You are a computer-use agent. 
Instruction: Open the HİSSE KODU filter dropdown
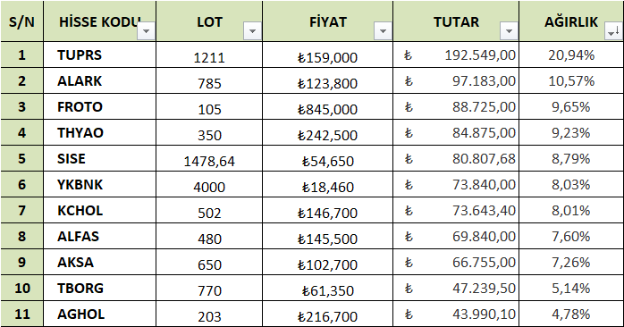pyautogui.click(x=146, y=30)
